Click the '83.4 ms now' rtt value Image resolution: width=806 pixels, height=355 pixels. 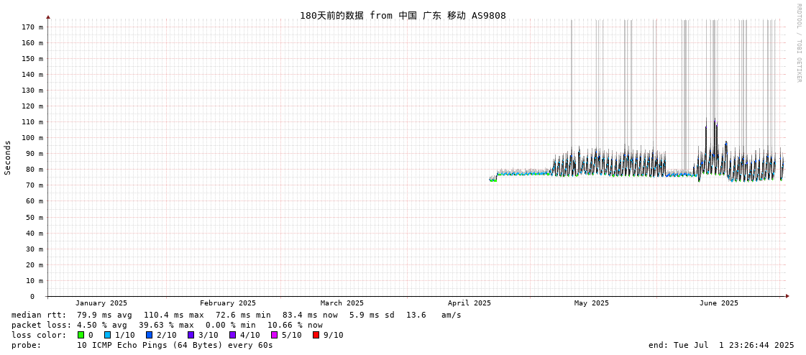310,315
